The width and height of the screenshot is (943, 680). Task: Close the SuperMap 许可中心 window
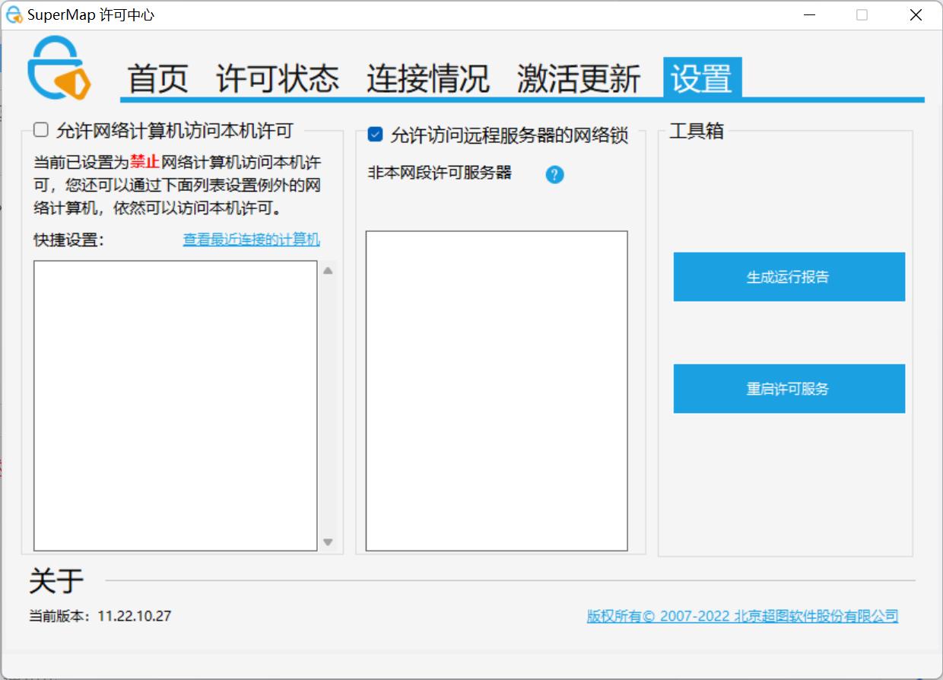click(916, 14)
